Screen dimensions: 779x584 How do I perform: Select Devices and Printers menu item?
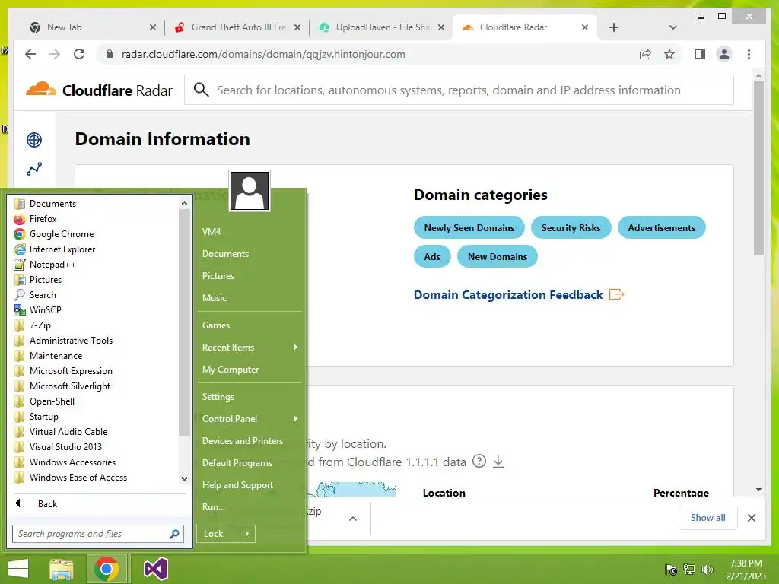click(243, 441)
